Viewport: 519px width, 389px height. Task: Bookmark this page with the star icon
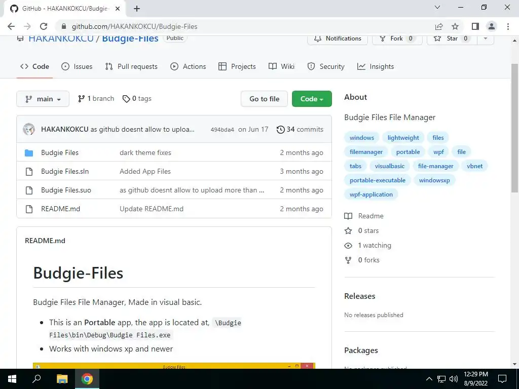[x=455, y=26]
